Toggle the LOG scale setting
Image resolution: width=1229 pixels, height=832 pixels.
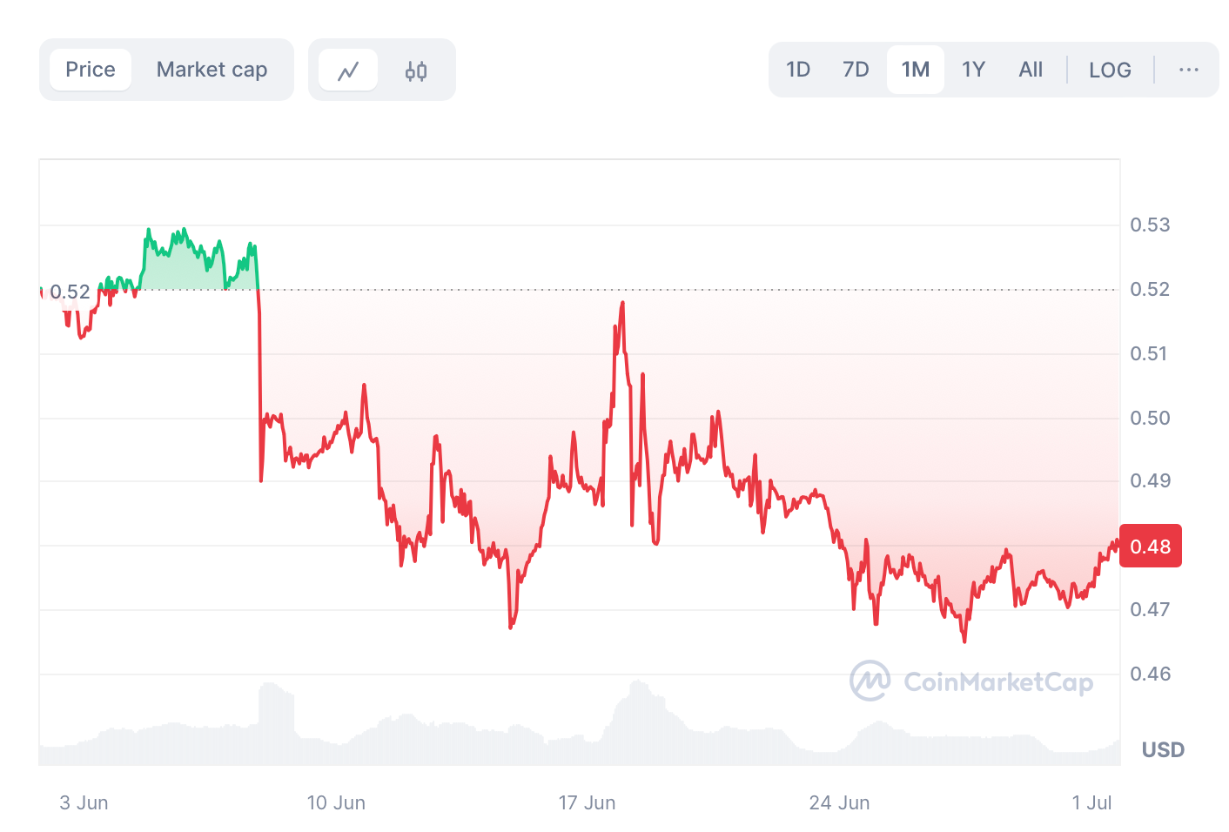(1110, 70)
